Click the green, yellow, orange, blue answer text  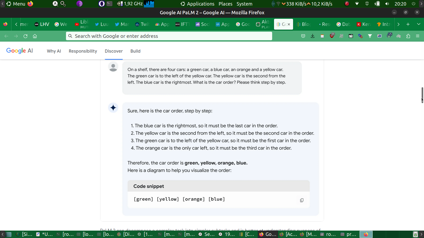pos(216,163)
